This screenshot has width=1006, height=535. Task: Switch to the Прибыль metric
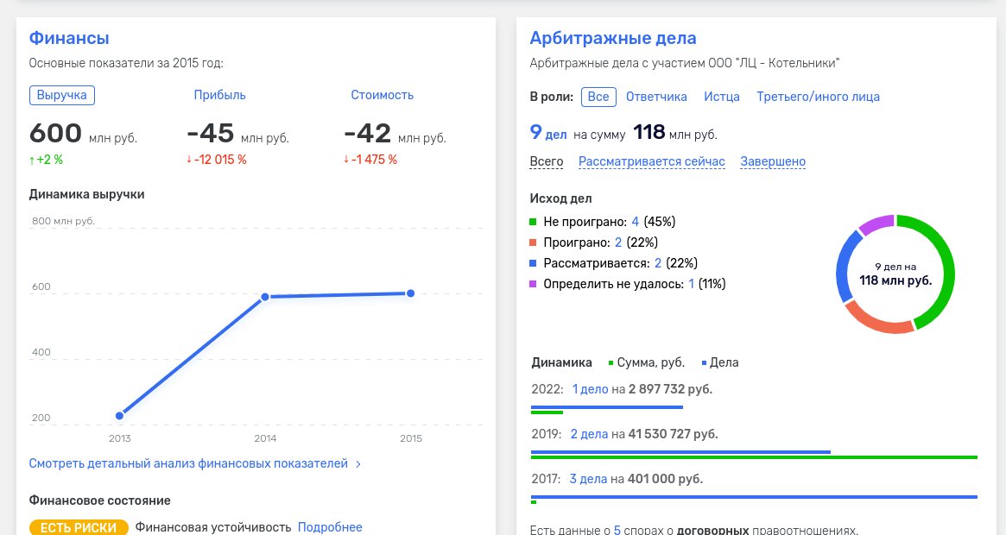pyautogui.click(x=219, y=95)
